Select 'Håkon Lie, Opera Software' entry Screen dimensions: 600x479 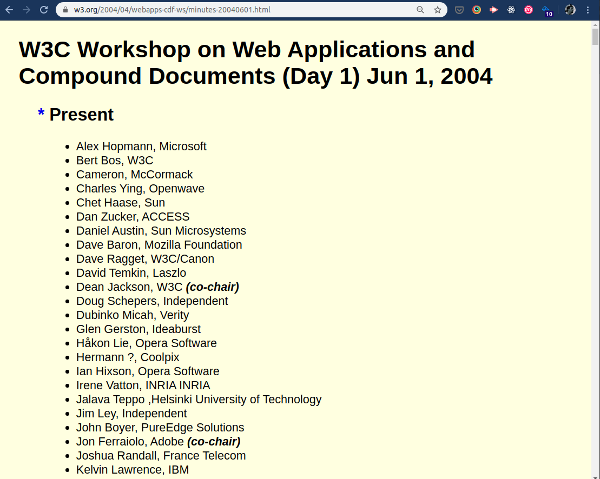pos(147,343)
